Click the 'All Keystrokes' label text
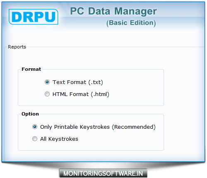The height and width of the screenshot is (178, 207). tap(59, 139)
